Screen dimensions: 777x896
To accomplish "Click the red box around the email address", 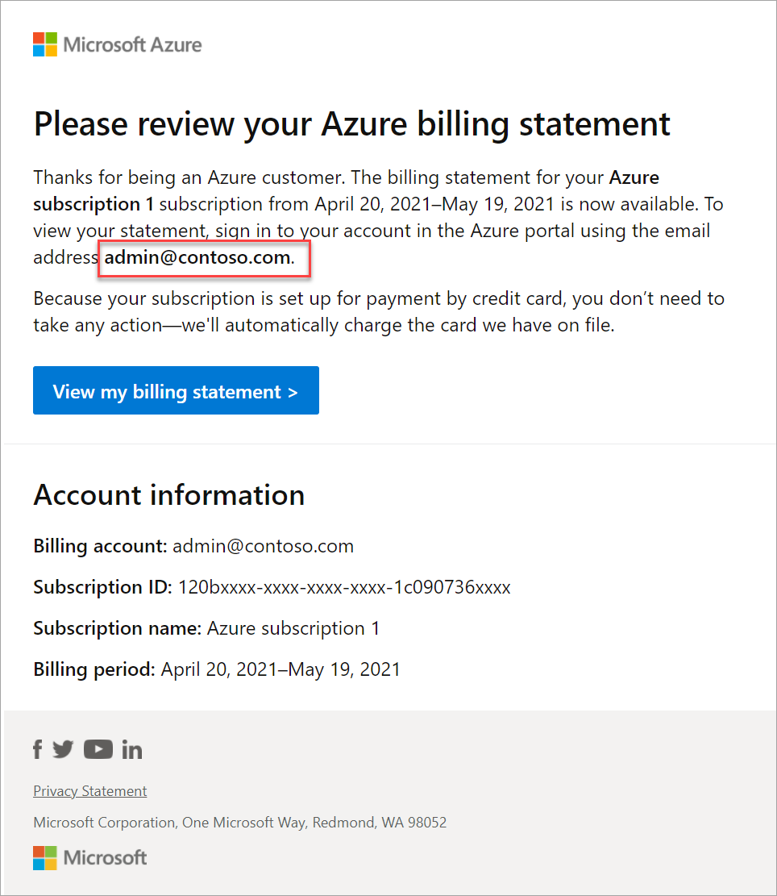I will pos(204,258).
